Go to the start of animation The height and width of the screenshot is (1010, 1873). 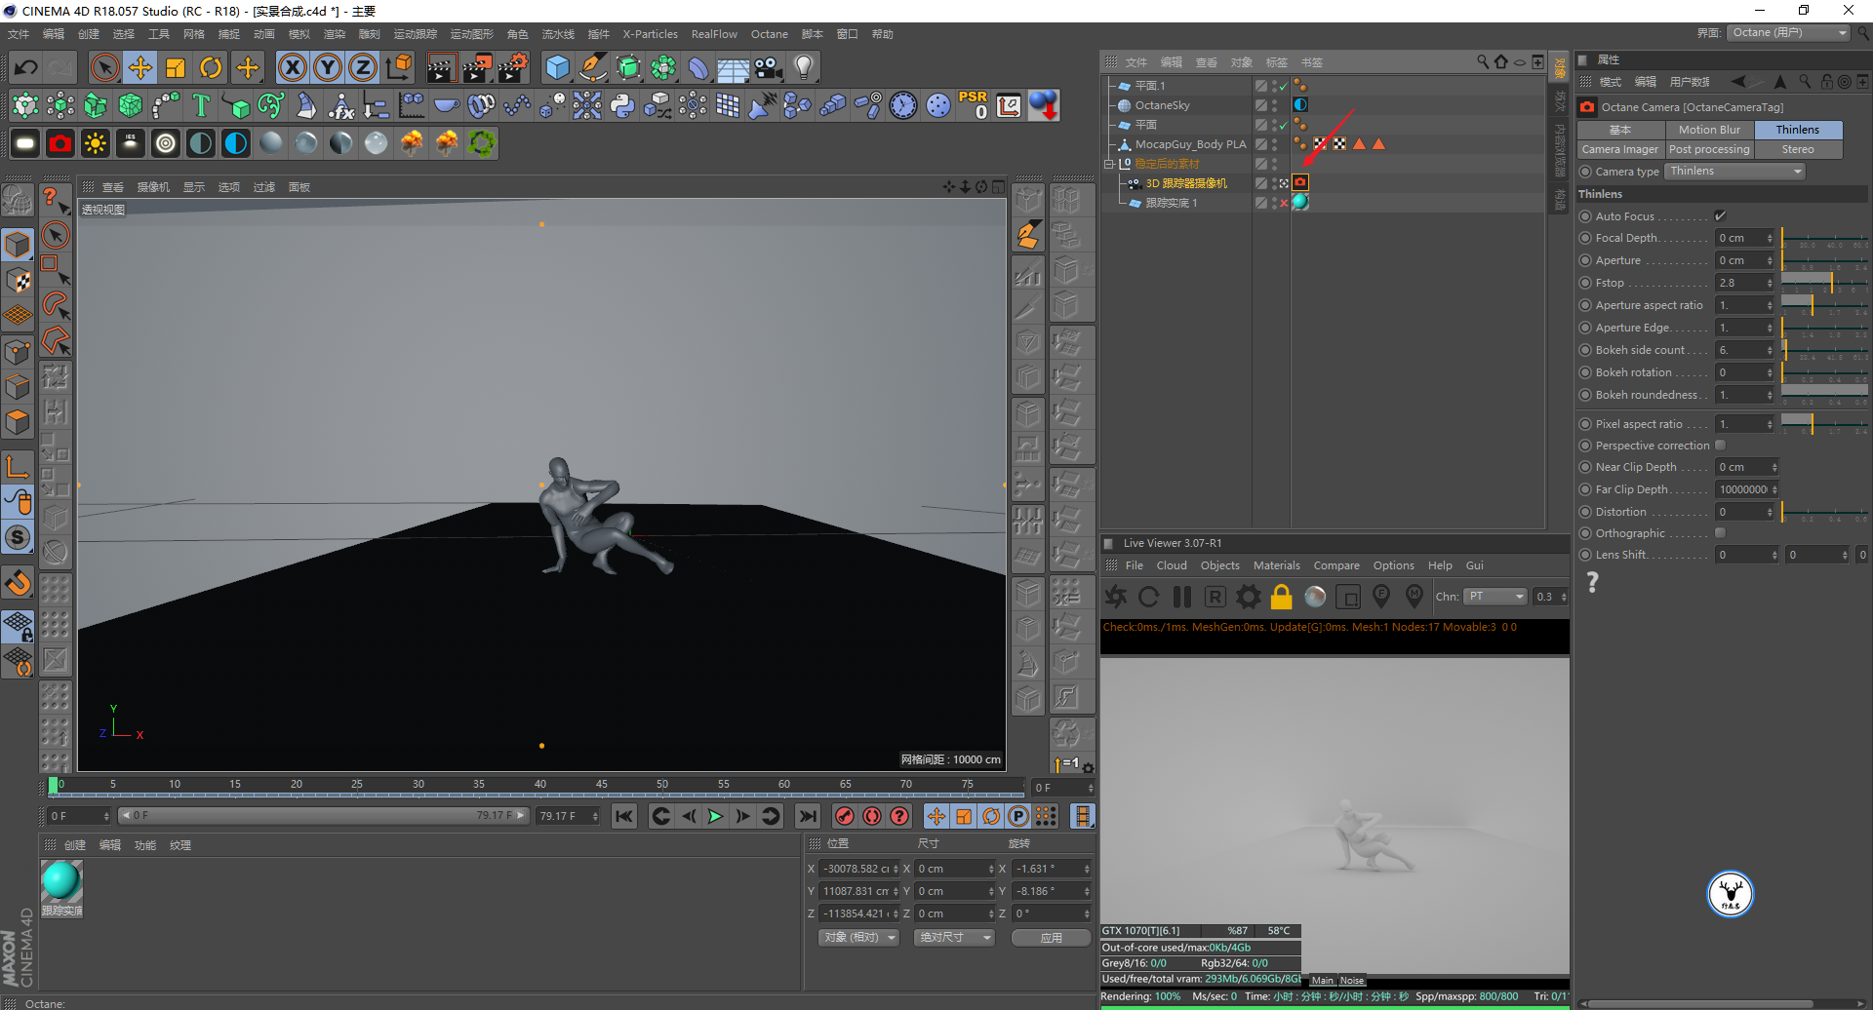[x=624, y=816]
